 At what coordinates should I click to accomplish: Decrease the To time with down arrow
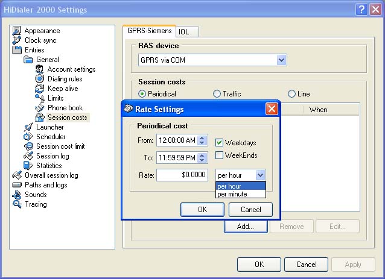(x=202, y=160)
